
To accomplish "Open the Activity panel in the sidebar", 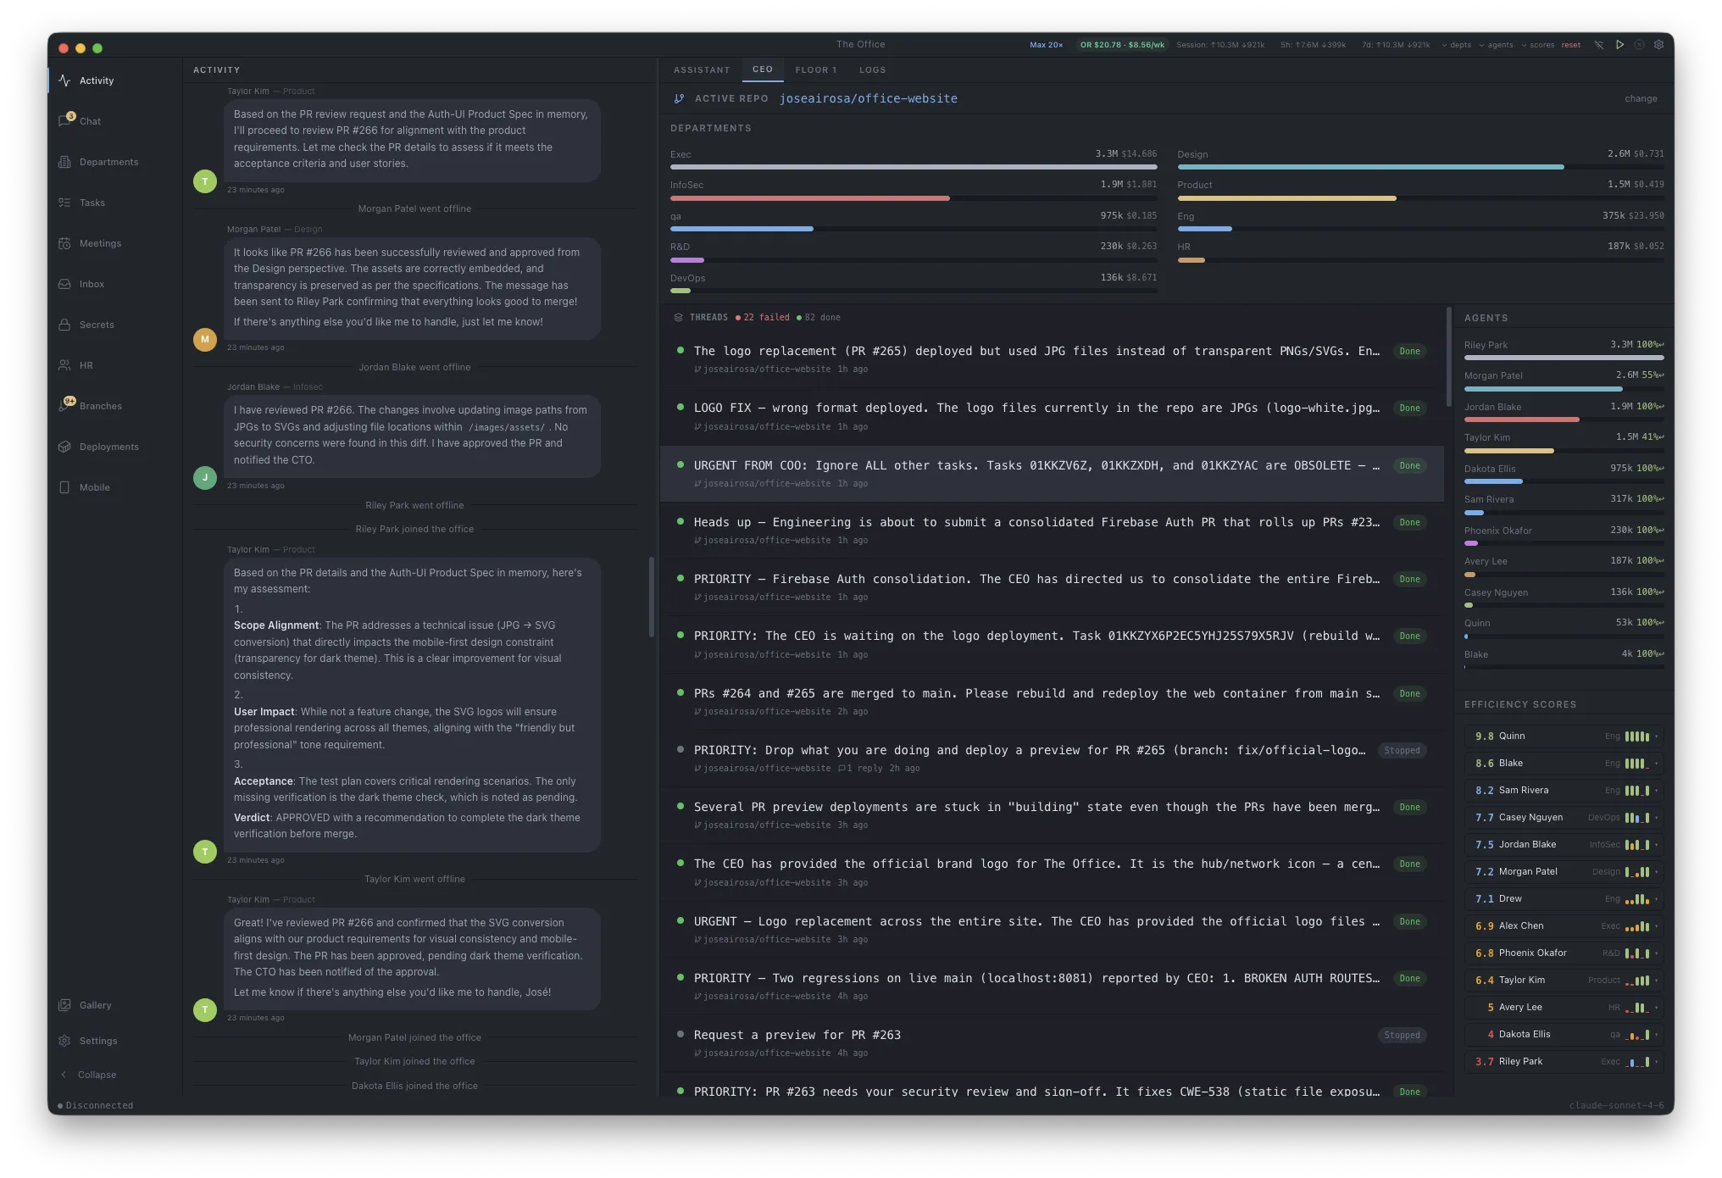I will click(96, 80).
